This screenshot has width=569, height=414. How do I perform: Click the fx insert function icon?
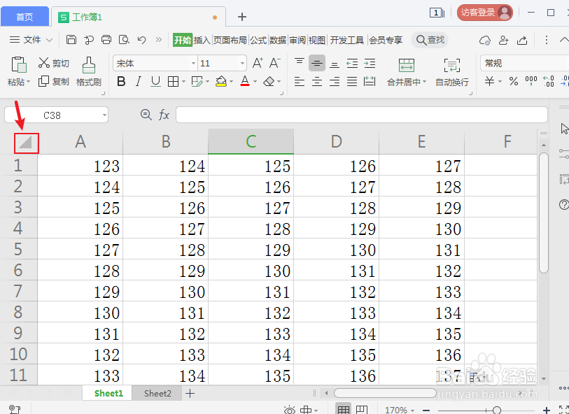click(x=164, y=115)
